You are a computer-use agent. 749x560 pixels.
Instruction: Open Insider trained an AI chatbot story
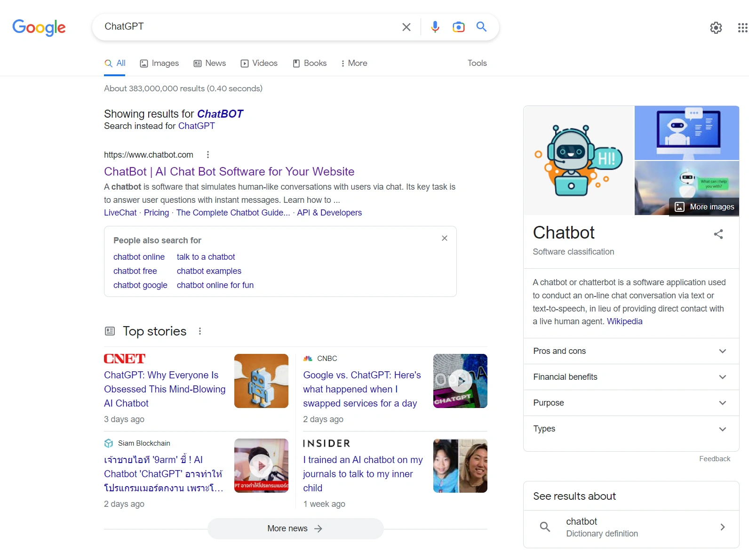coord(363,474)
